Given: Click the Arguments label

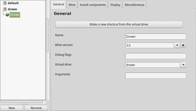Looking at the screenshot, I should 62,74.
